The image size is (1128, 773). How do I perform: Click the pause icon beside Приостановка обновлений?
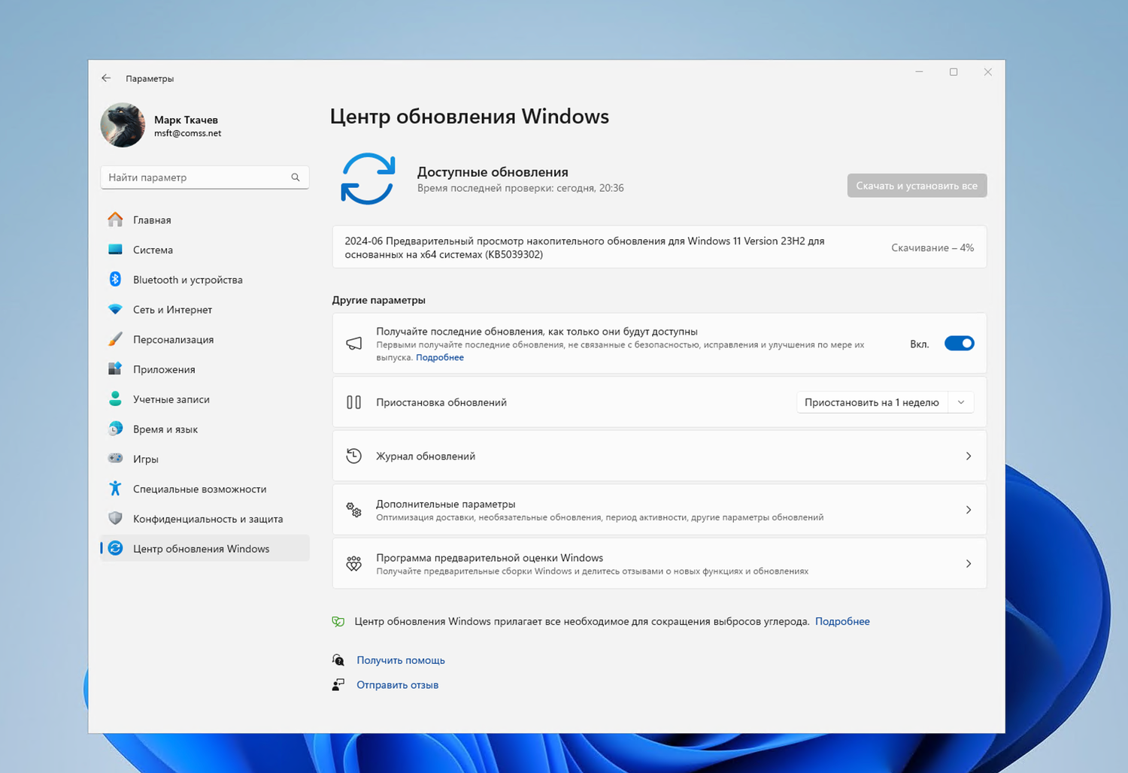click(x=353, y=402)
